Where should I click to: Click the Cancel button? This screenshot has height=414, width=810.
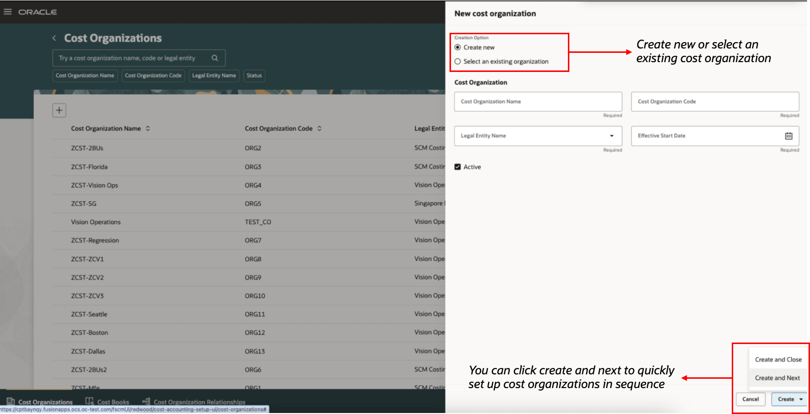coord(750,399)
